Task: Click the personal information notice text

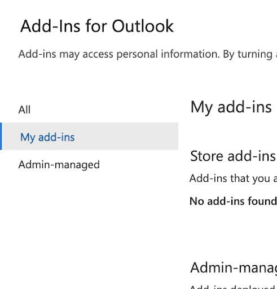Action: [x=148, y=54]
